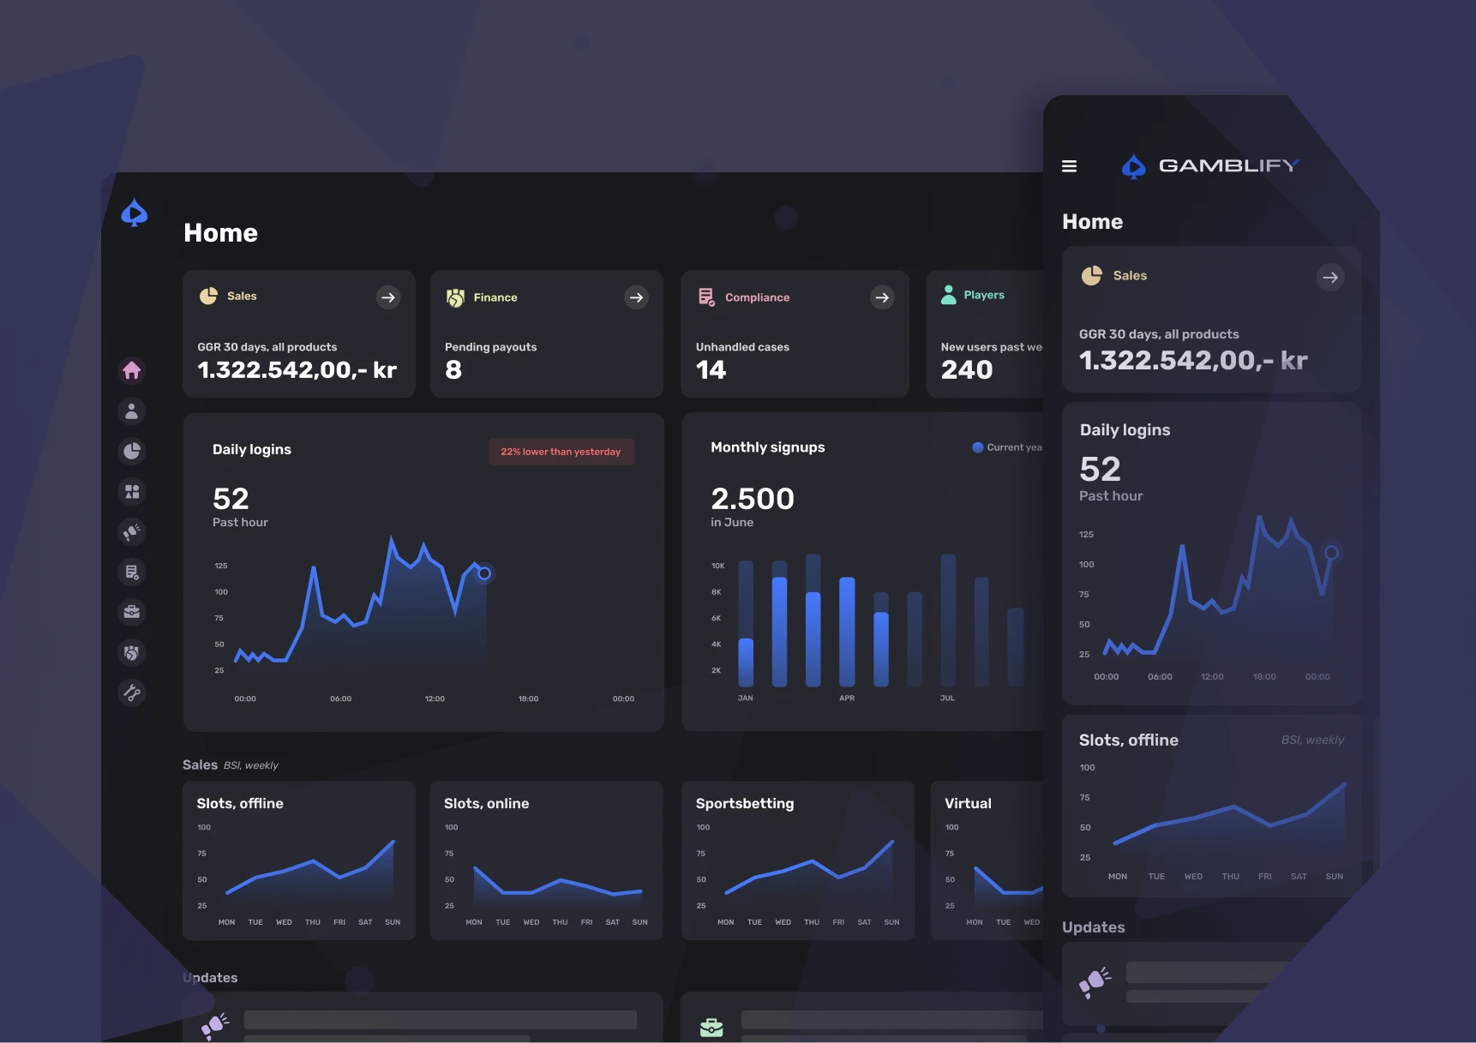
Task: Open Finance card arrow button
Action: [636, 297]
